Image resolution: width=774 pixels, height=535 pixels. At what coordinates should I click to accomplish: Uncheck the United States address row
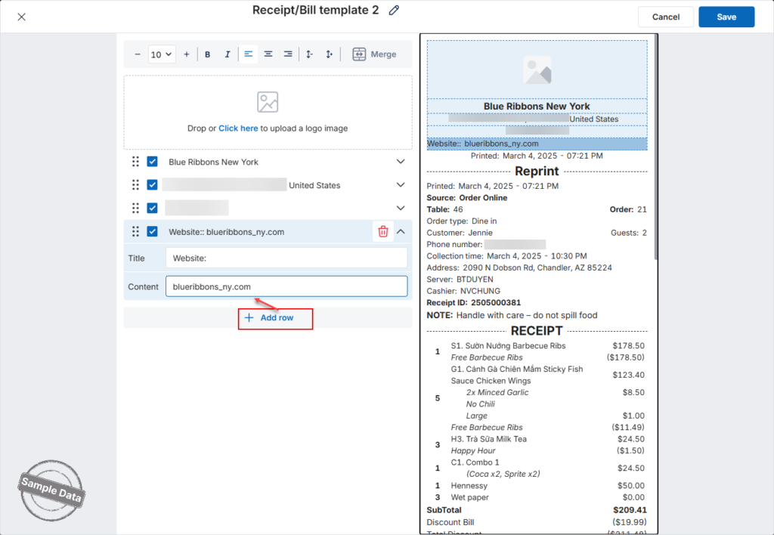[153, 185]
